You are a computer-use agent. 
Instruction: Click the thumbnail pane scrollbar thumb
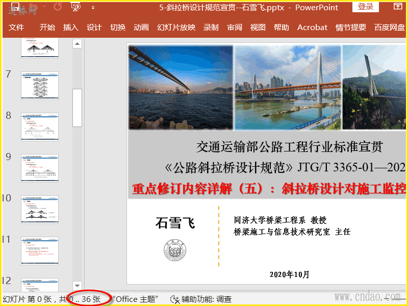coord(78,108)
